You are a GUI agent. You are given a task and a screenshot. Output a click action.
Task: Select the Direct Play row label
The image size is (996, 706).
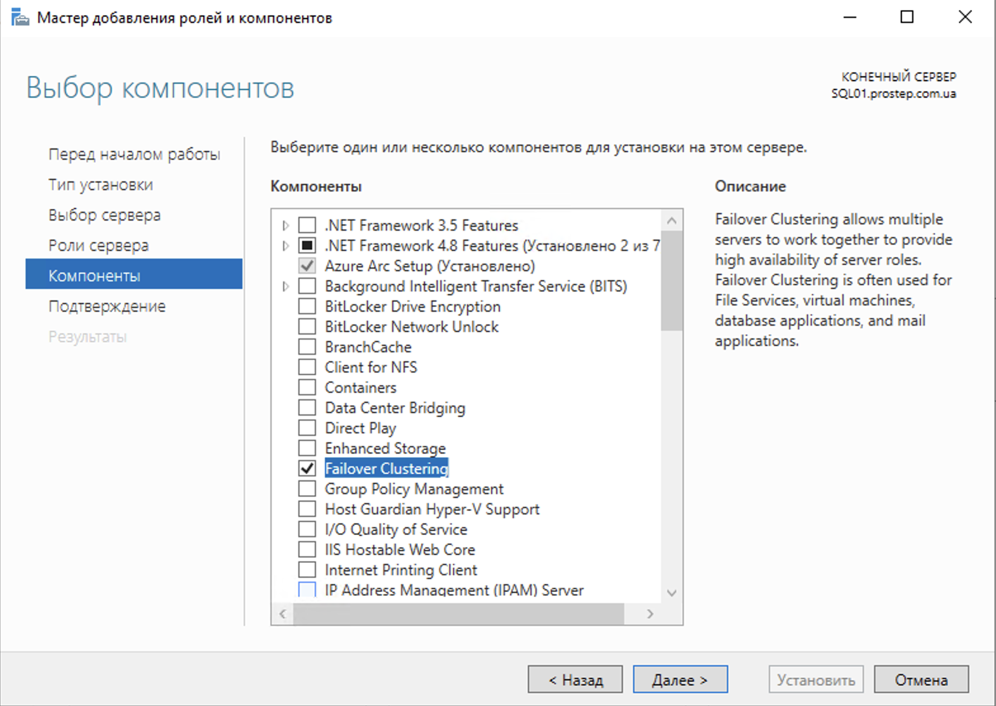click(360, 428)
